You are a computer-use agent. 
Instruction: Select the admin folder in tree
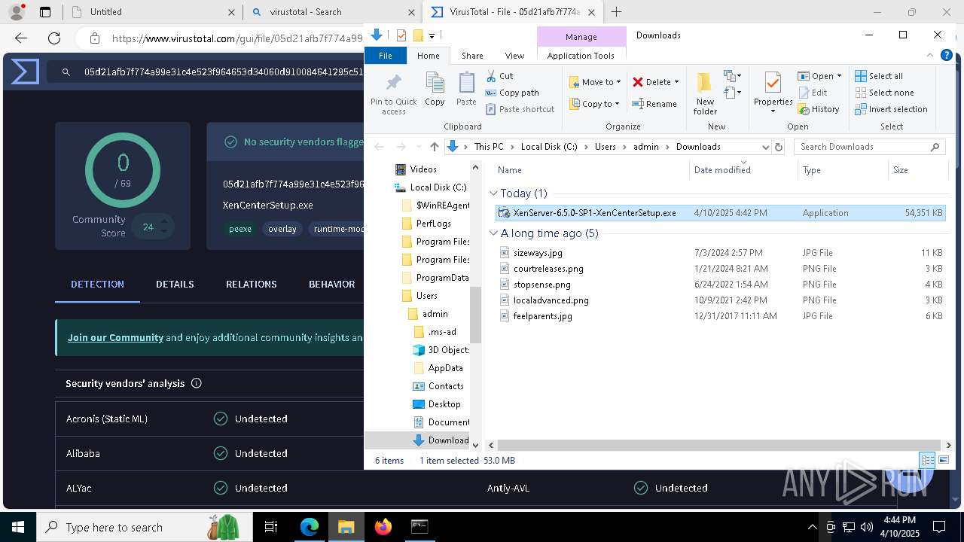pos(435,314)
